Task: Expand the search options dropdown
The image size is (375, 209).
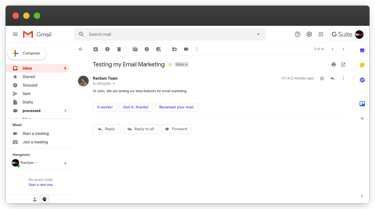Action: (258, 34)
